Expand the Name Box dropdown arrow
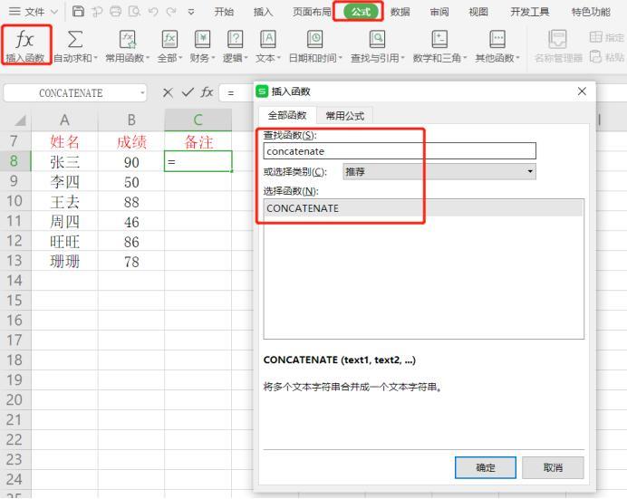Image resolution: width=627 pixels, height=499 pixels. pyautogui.click(x=142, y=92)
